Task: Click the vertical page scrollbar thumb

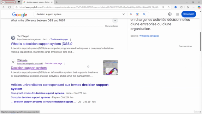Action: tap(200, 41)
